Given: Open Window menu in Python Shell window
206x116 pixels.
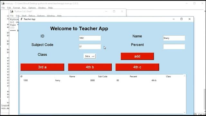Looking at the screenshot, I should click(x=51, y=16).
